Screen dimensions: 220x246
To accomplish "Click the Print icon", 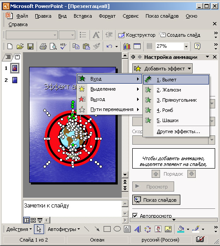I will 43,46.
